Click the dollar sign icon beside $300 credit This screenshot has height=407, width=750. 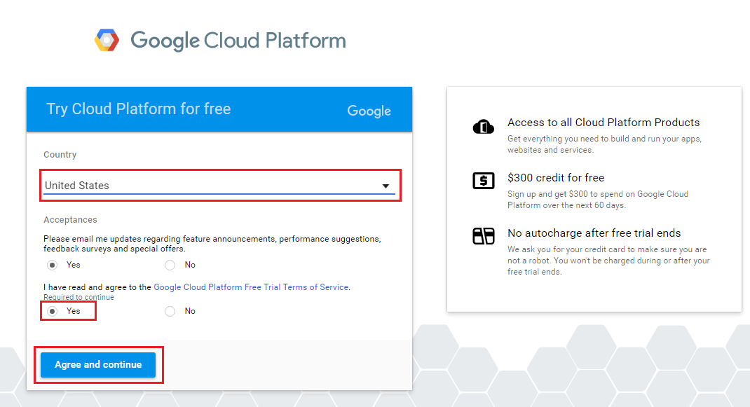tap(483, 182)
